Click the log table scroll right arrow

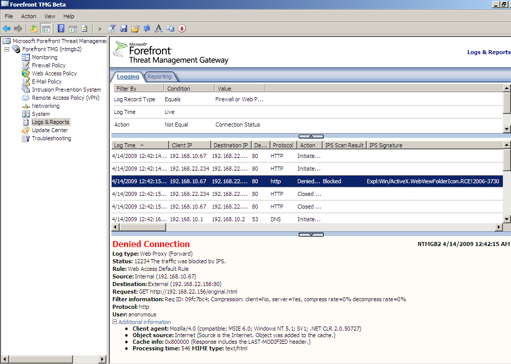[499, 227]
